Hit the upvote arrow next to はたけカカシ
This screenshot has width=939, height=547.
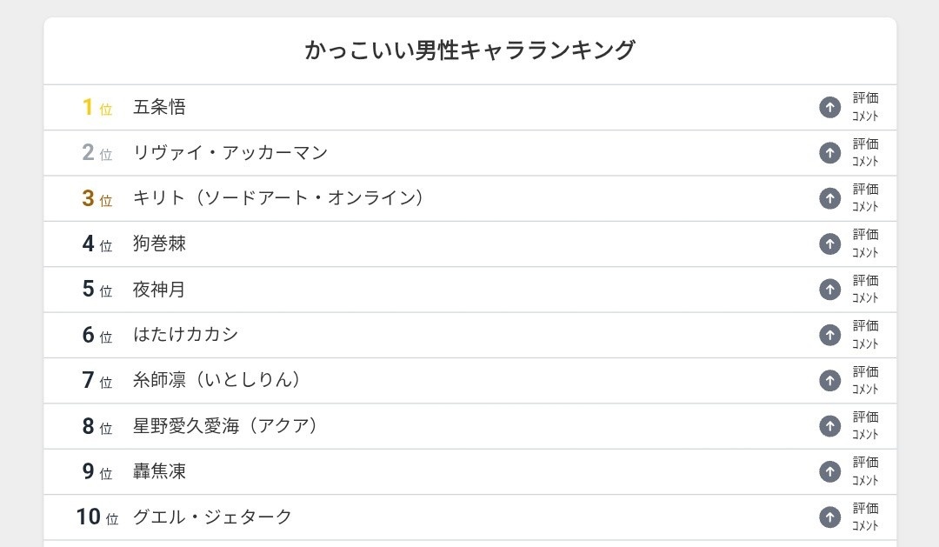(829, 335)
